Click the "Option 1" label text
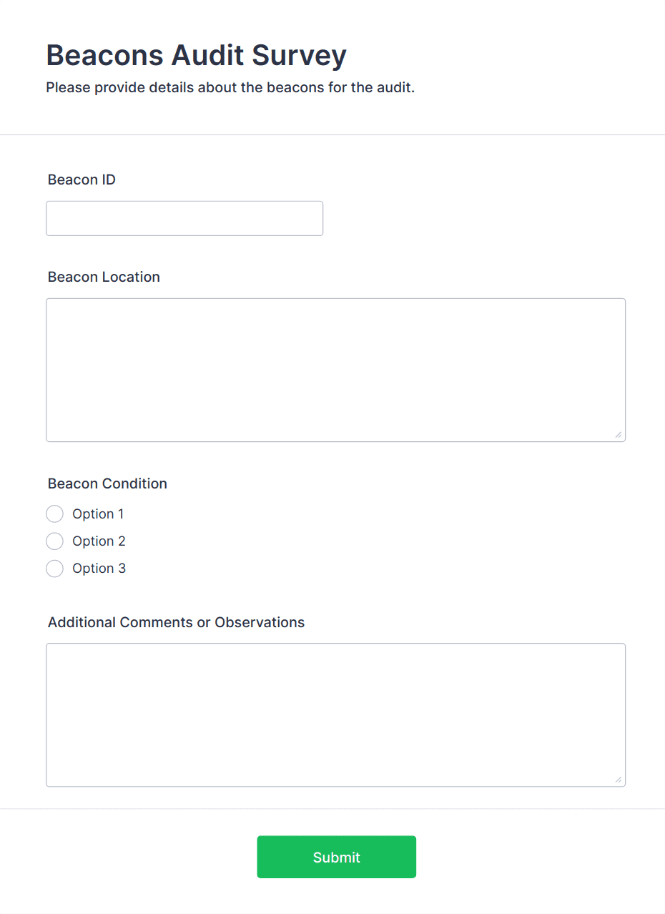Image resolution: width=665 pixels, height=914 pixels. point(98,514)
